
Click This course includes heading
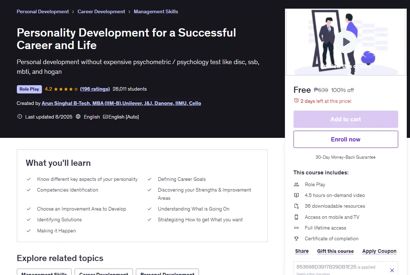[321, 173]
